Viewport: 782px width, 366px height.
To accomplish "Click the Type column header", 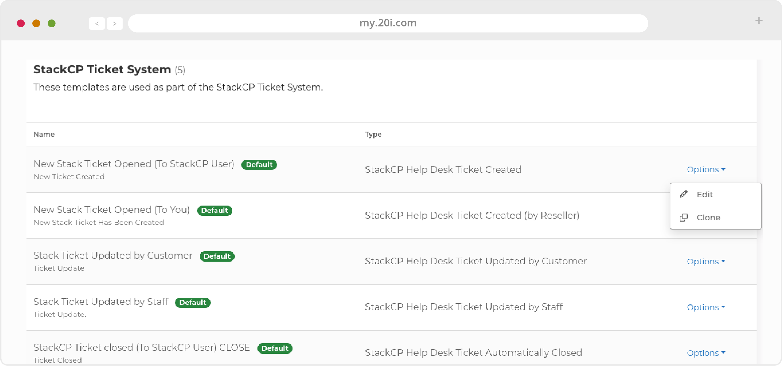I will [373, 134].
